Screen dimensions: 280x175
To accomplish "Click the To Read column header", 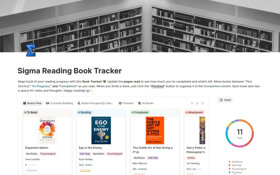I will [x=31, y=112].
